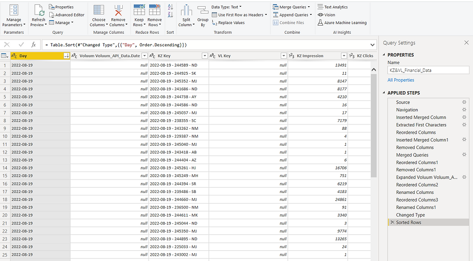
Task: Click Keep Rows icon
Action: click(139, 10)
